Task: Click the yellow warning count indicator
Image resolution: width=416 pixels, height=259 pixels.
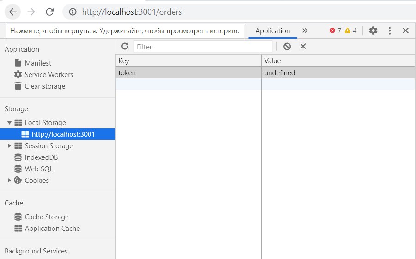Action: coord(351,31)
